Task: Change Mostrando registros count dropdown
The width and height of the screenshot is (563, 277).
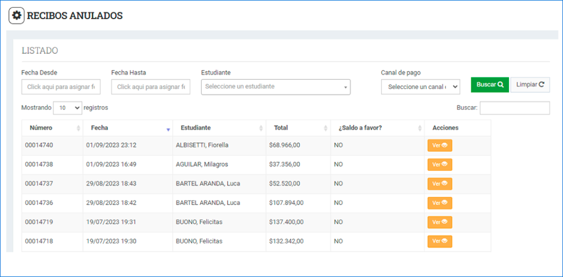Action: (67, 108)
